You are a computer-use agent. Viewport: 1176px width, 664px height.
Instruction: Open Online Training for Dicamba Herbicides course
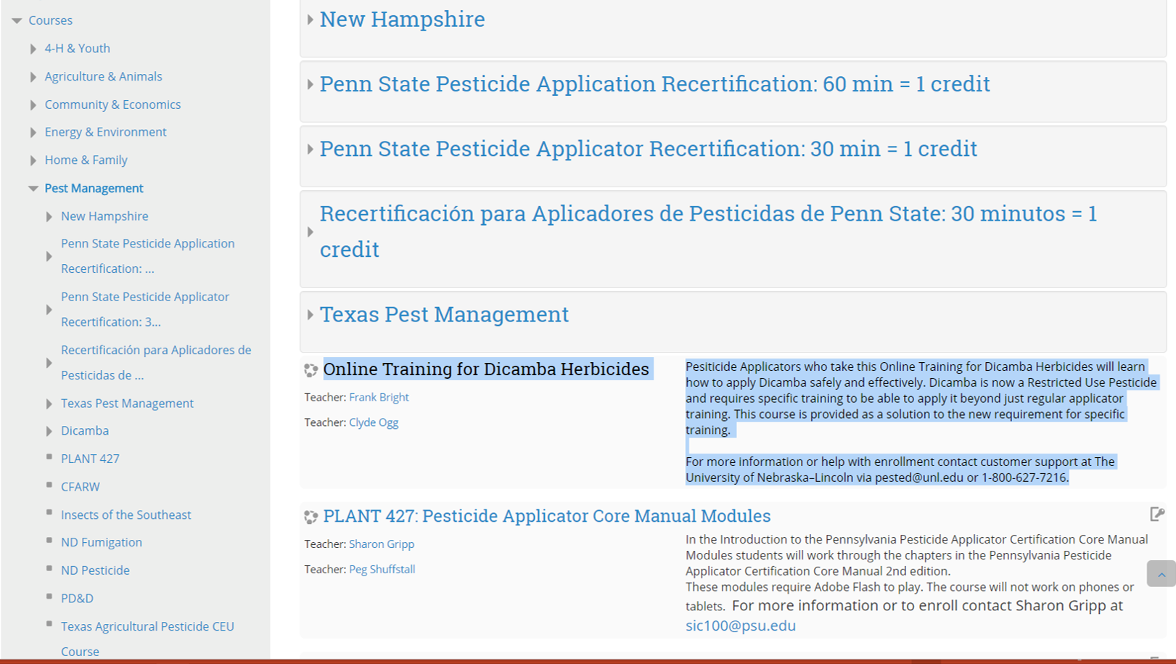(x=485, y=369)
